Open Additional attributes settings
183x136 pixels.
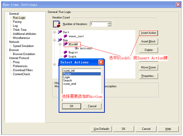25,34
